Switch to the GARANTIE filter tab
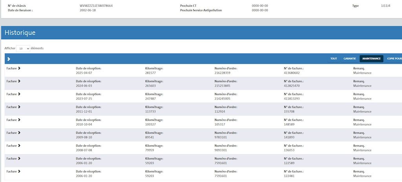 tap(349, 59)
